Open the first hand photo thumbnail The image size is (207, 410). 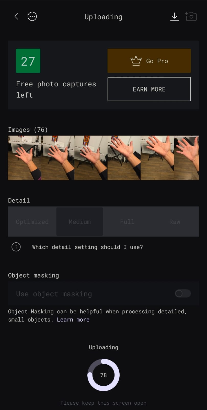[25, 158]
